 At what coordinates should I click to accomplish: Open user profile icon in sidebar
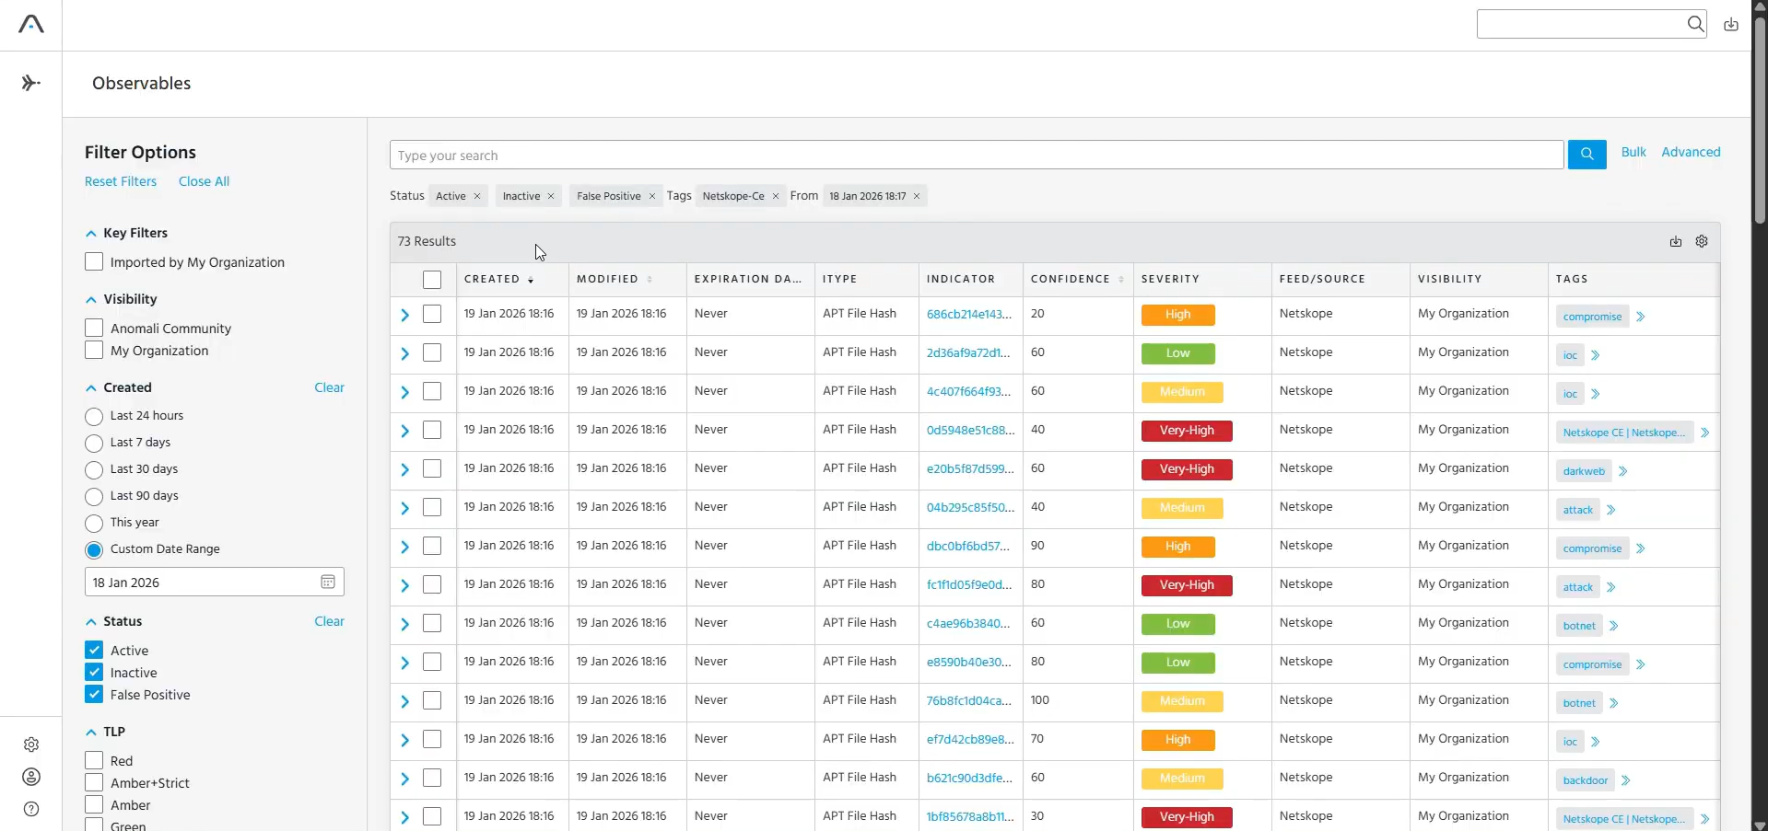point(31,777)
